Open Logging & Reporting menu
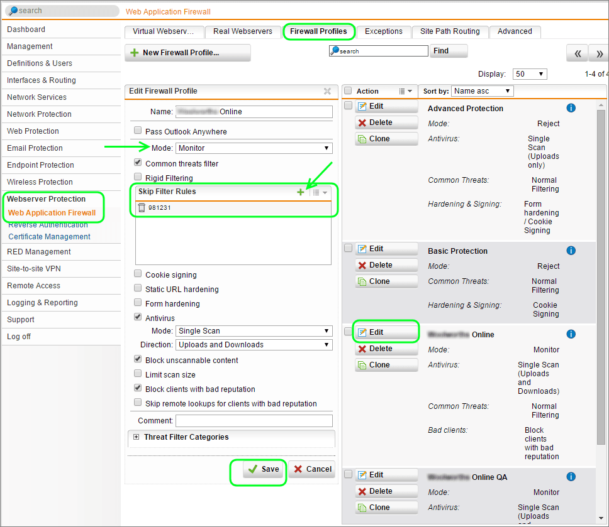Image resolution: width=609 pixels, height=527 pixels. click(62, 303)
